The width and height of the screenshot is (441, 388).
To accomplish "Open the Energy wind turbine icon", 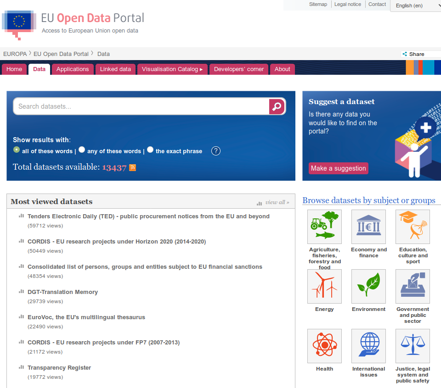I will (x=324, y=286).
